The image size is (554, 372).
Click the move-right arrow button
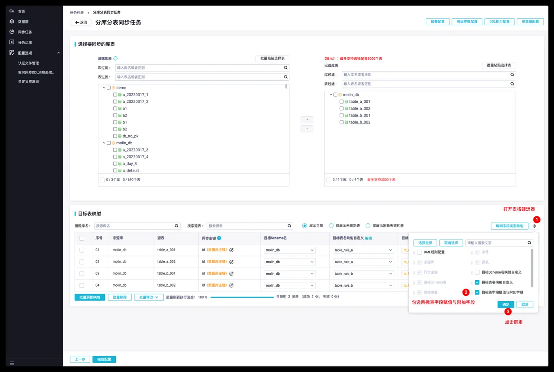pos(307,119)
